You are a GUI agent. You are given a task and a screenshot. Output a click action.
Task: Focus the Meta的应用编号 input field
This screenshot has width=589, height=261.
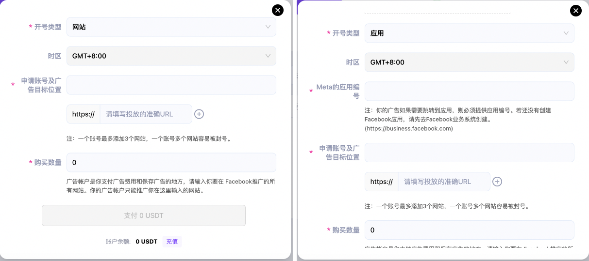click(469, 91)
